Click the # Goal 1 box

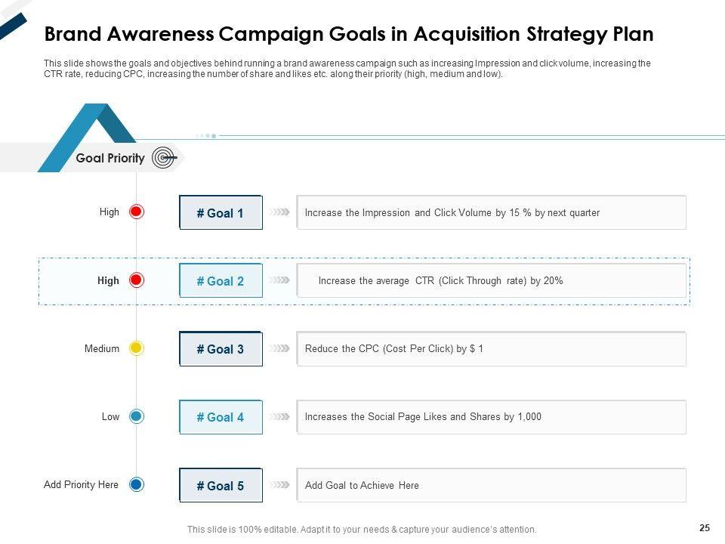221,213
